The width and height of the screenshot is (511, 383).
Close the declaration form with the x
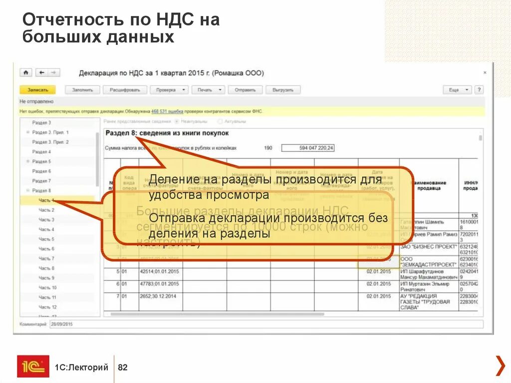pyautogui.click(x=485, y=72)
